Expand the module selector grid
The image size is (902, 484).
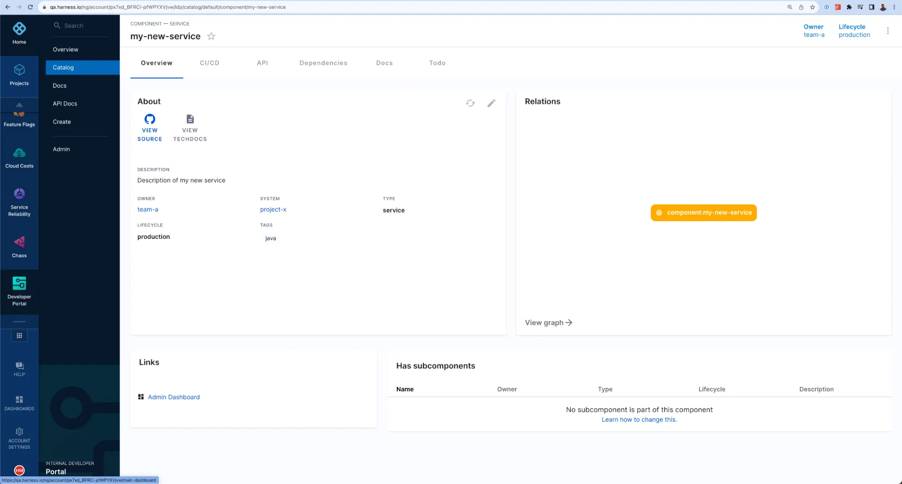[x=19, y=335]
